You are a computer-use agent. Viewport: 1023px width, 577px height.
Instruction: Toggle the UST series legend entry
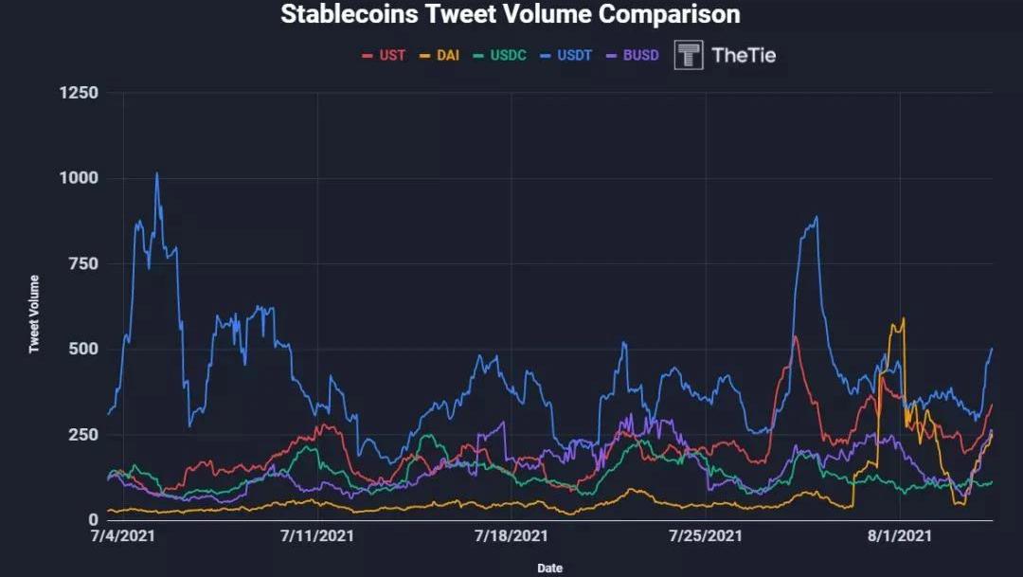click(384, 56)
